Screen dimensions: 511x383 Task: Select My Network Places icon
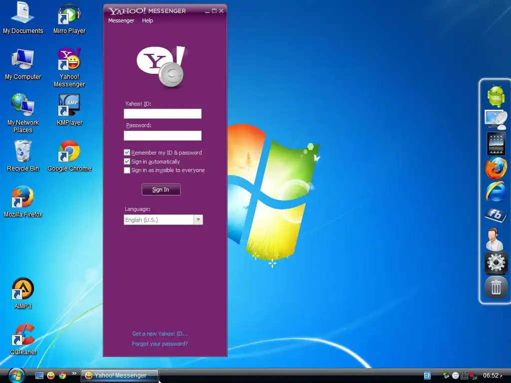click(23, 113)
